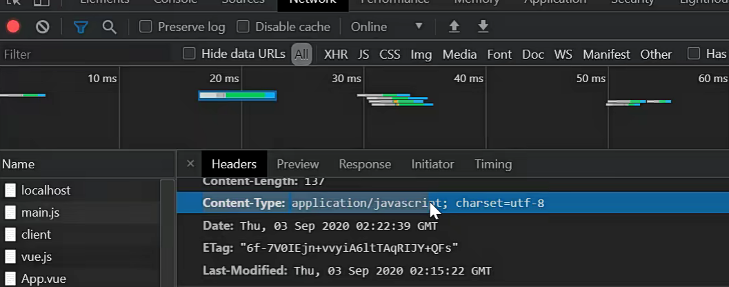The width and height of the screenshot is (729, 287).
Task: Check the Disable cache option
Action: pyautogui.click(x=243, y=27)
